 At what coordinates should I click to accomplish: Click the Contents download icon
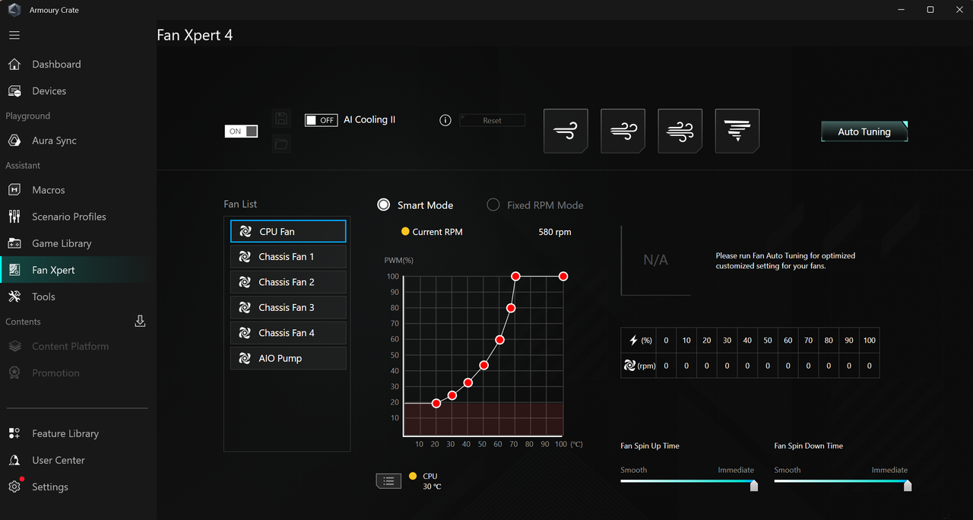click(140, 321)
